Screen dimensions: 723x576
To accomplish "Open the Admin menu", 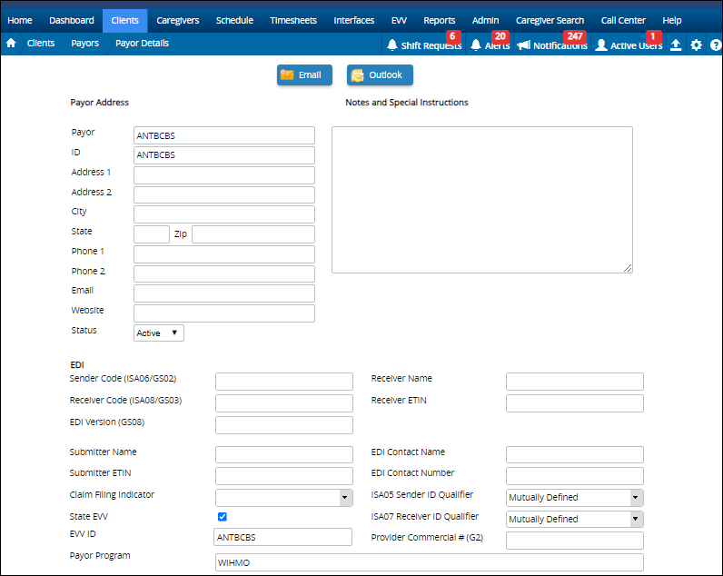I will point(486,20).
